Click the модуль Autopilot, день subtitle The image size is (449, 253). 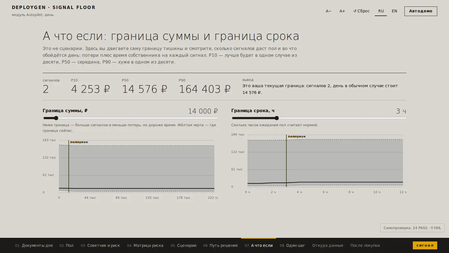(33, 15)
